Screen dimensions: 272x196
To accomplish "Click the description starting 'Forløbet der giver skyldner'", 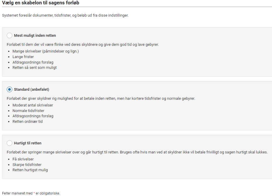I will pos(101,99).
